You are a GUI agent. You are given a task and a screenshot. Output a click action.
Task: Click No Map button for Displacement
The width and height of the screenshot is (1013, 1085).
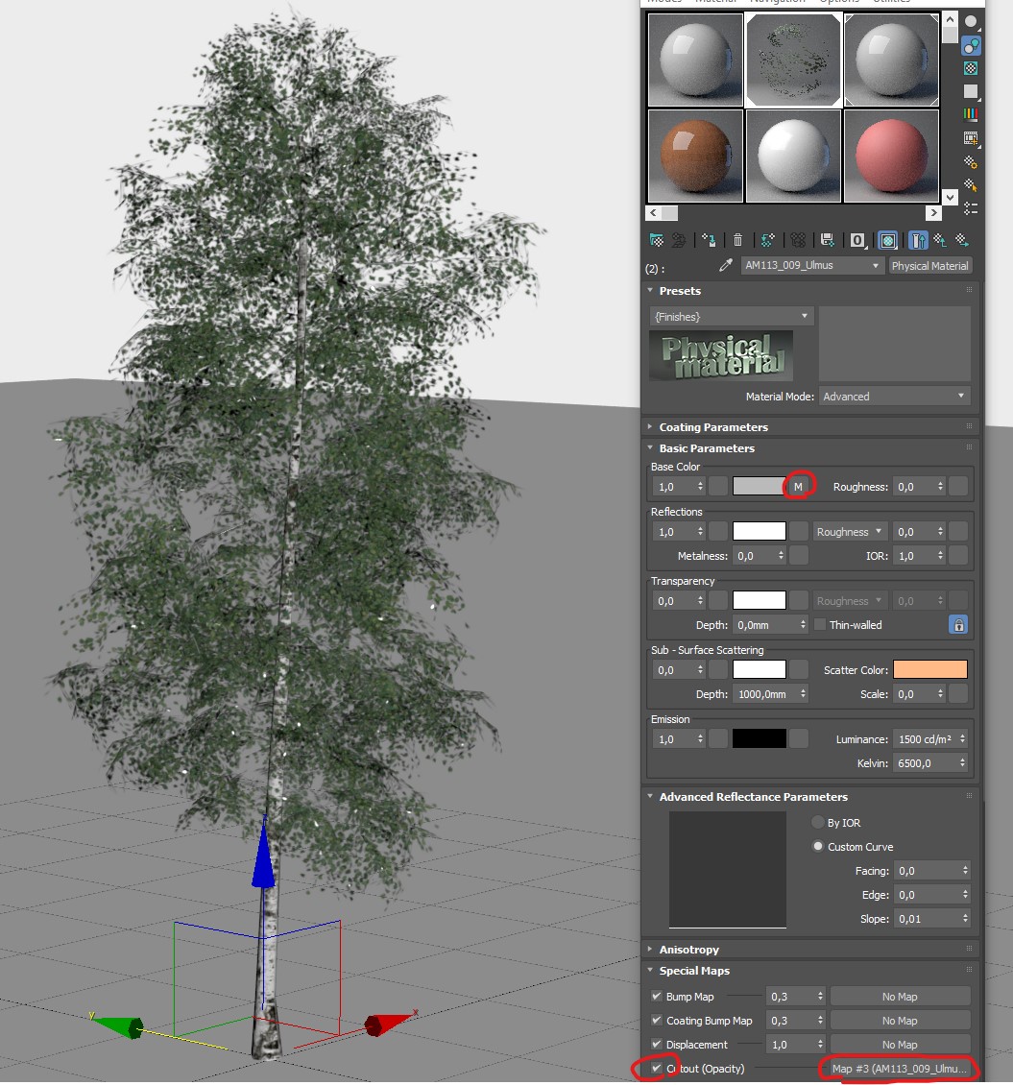(900, 1044)
